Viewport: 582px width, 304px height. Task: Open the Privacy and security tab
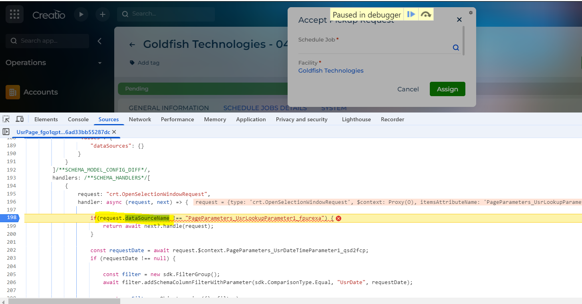click(x=302, y=119)
